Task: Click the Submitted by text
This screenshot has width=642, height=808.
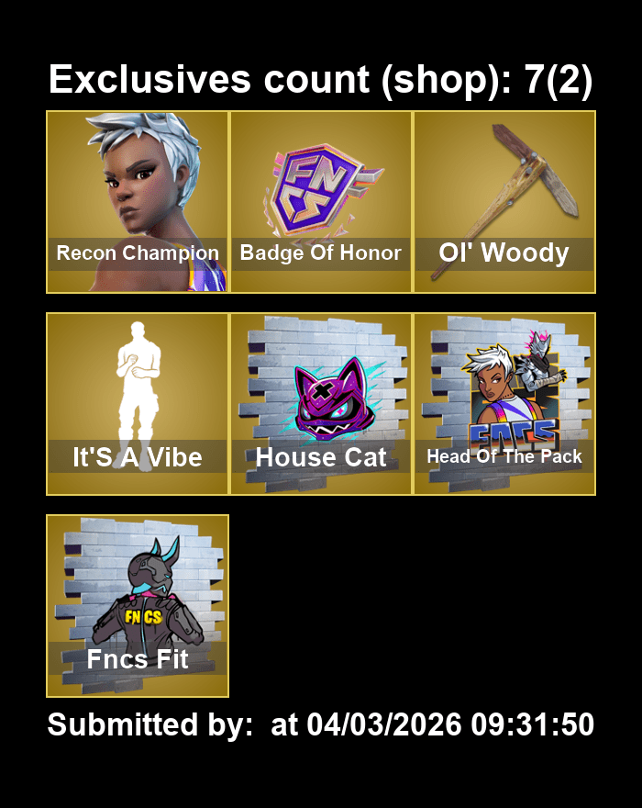Action: pyautogui.click(x=150, y=724)
